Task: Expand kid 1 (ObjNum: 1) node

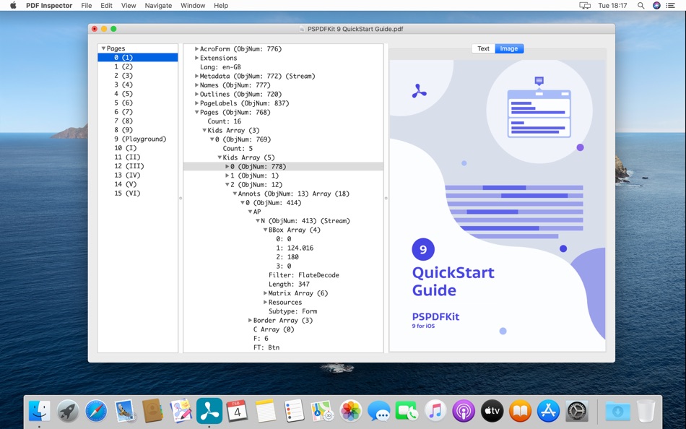Action: coord(227,175)
